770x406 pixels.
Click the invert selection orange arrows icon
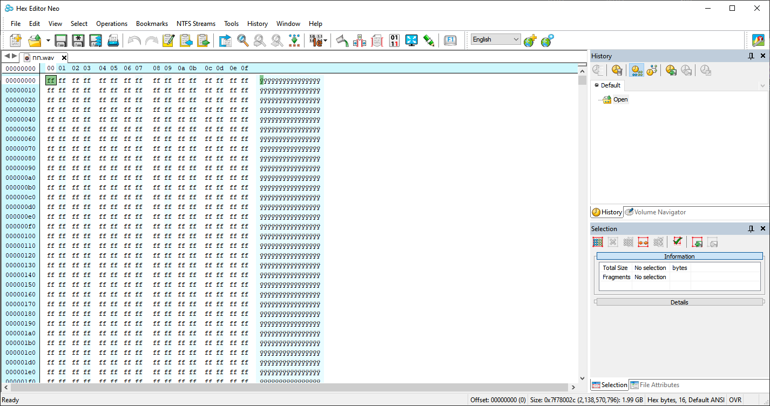[643, 242]
